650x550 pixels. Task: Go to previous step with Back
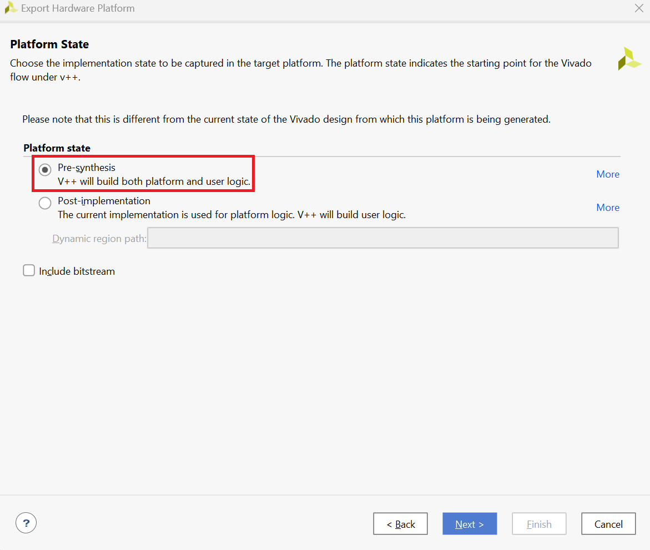coord(400,524)
